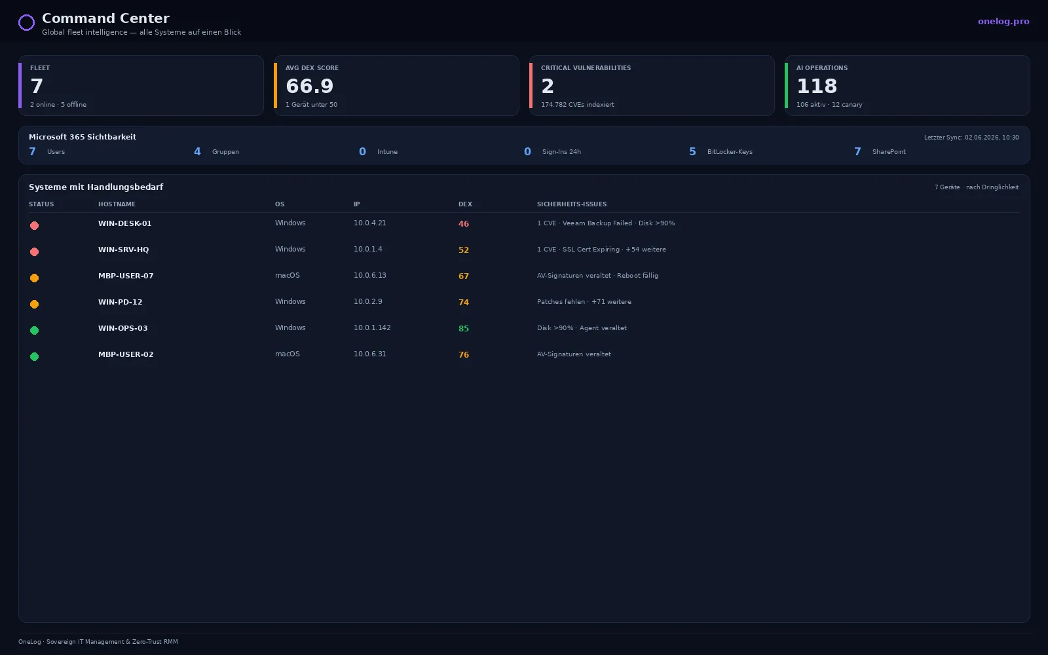The height and width of the screenshot is (655, 1048).
Task: Click the DEX score 85
Action: (464, 329)
